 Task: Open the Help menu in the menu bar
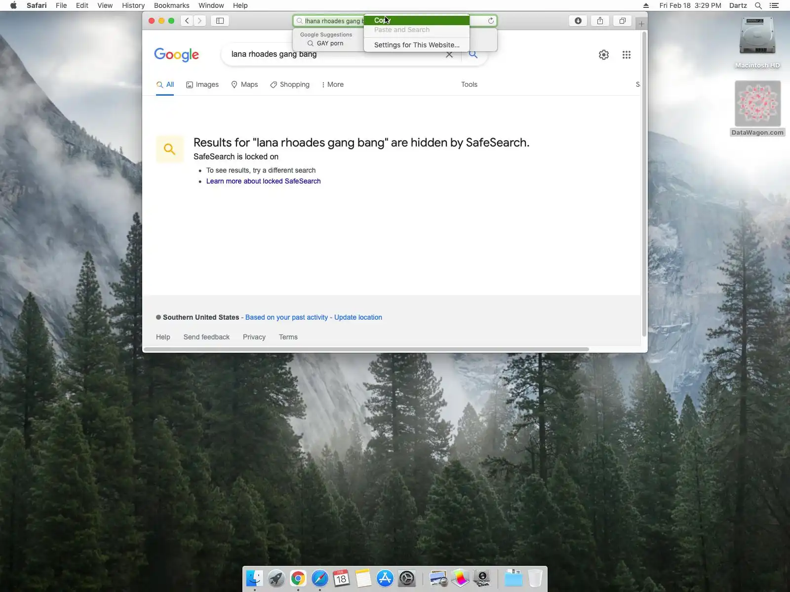[x=240, y=5]
